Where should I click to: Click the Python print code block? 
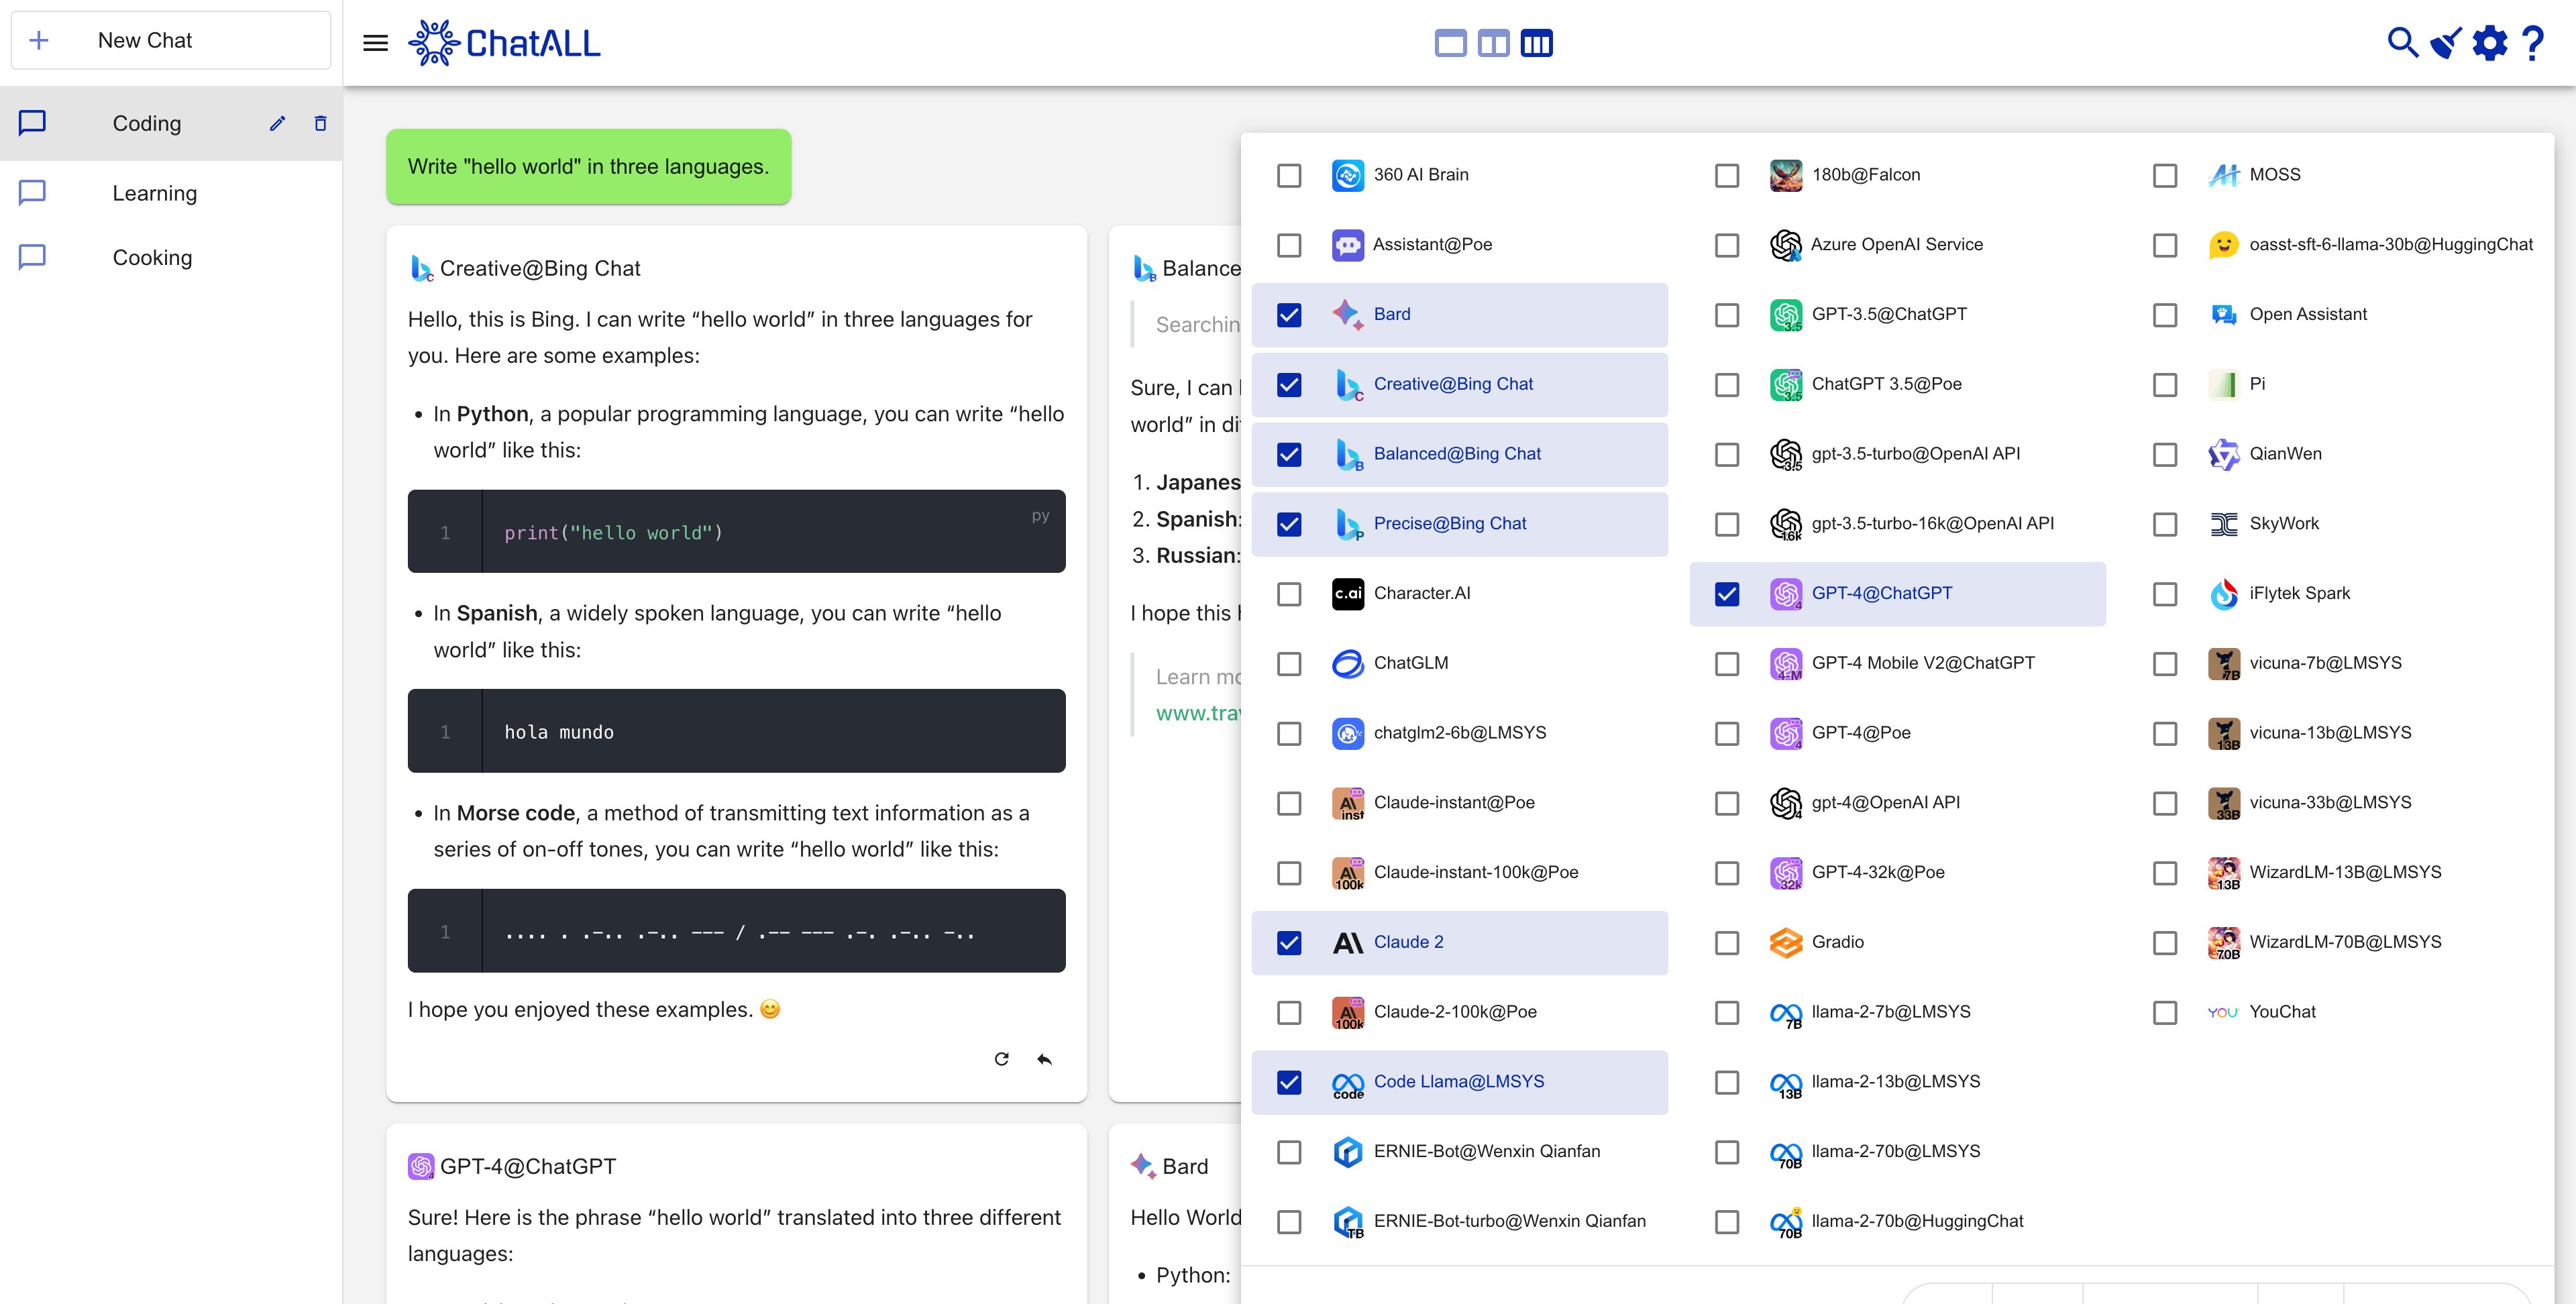(736, 531)
